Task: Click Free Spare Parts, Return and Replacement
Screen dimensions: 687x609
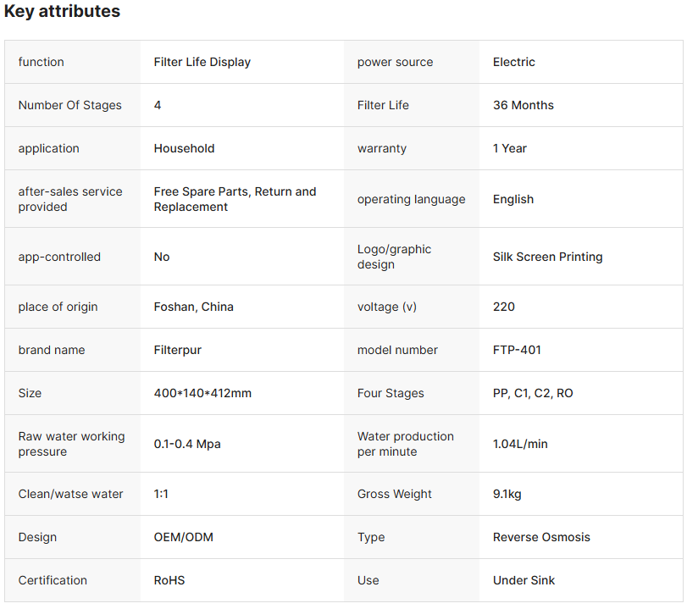Action: point(235,199)
